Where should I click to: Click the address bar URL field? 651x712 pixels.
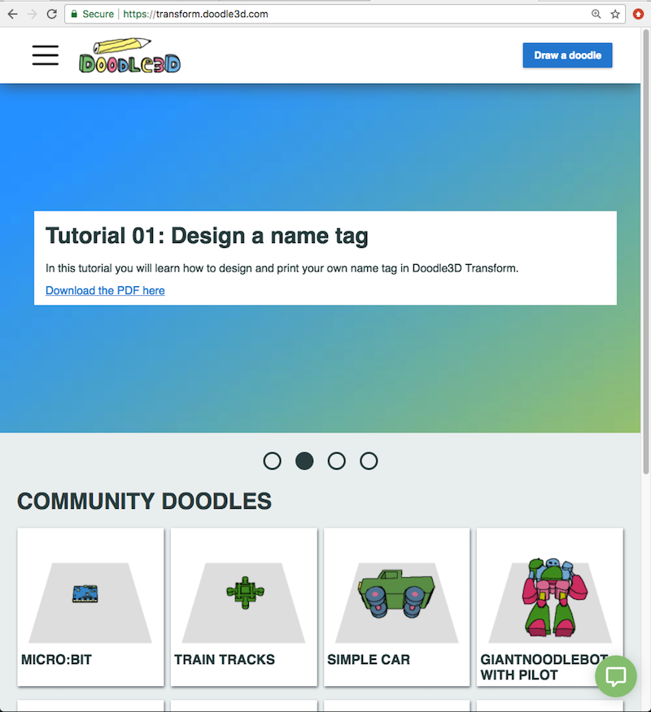click(344, 14)
